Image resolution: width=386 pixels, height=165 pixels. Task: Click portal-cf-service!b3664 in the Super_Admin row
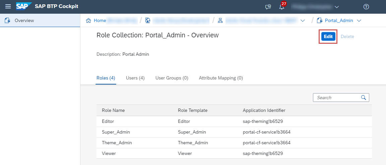pyautogui.click(x=267, y=132)
